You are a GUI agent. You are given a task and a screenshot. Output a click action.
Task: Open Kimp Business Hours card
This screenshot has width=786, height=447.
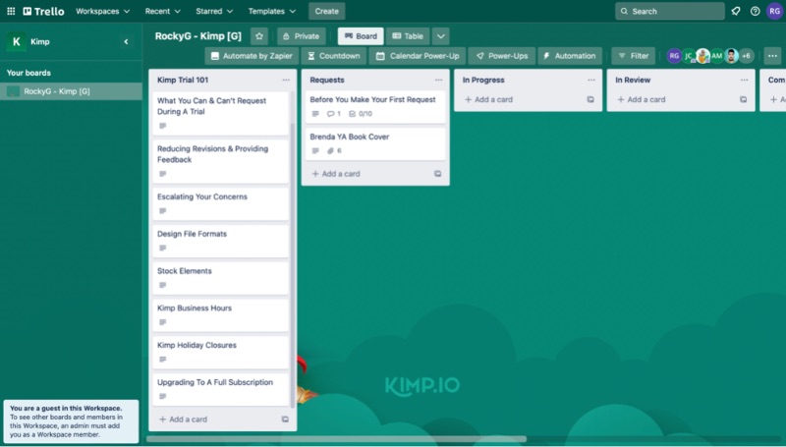point(220,315)
